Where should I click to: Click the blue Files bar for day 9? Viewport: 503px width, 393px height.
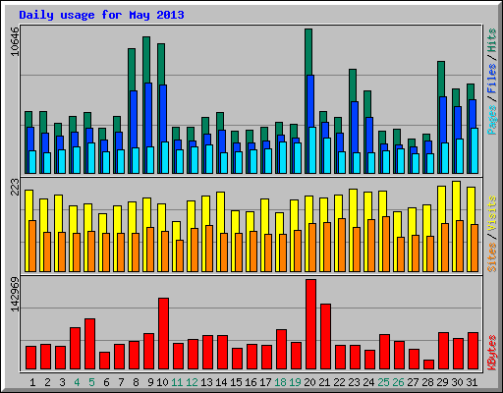tap(148, 115)
